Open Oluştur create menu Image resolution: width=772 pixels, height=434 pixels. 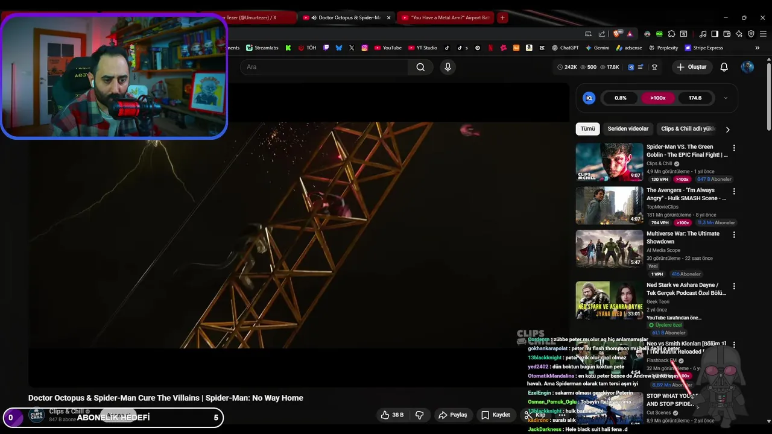pyautogui.click(x=691, y=67)
